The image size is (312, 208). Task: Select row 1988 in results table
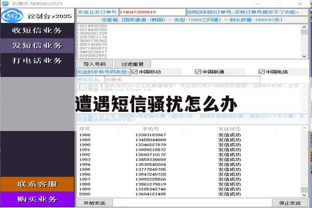click(189, 135)
